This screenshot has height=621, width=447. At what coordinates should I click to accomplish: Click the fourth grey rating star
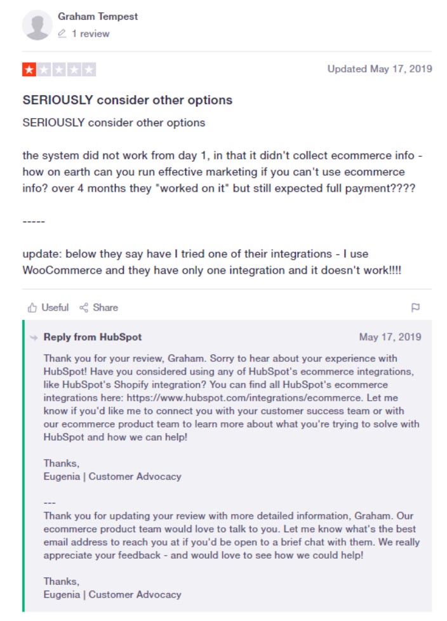point(74,69)
